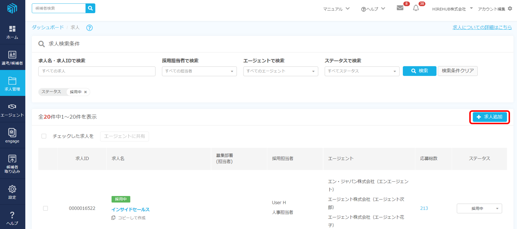Click the 求人追加 button

tap(490, 117)
